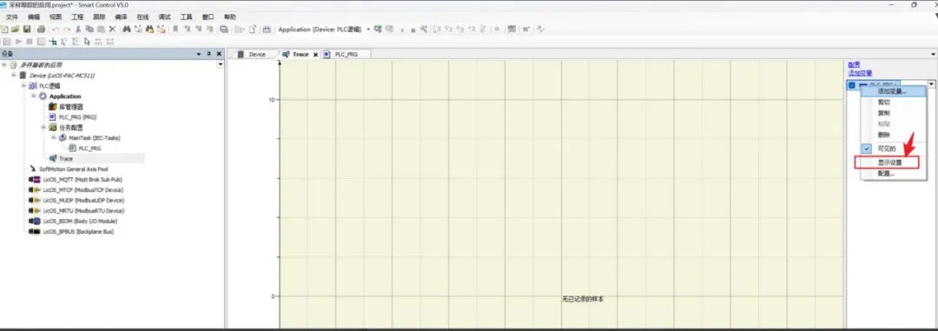Collapse the 任务配置 task configuration node
Screen dimensions: 938x331
pyautogui.click(x=43, y=127)
